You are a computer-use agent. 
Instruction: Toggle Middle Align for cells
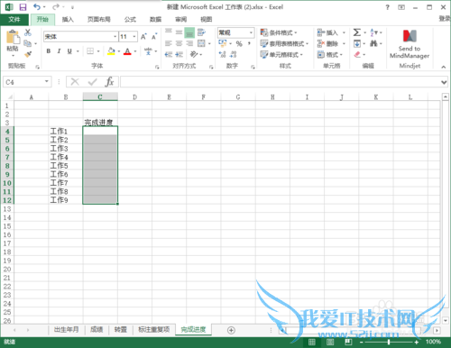[179, 32]
